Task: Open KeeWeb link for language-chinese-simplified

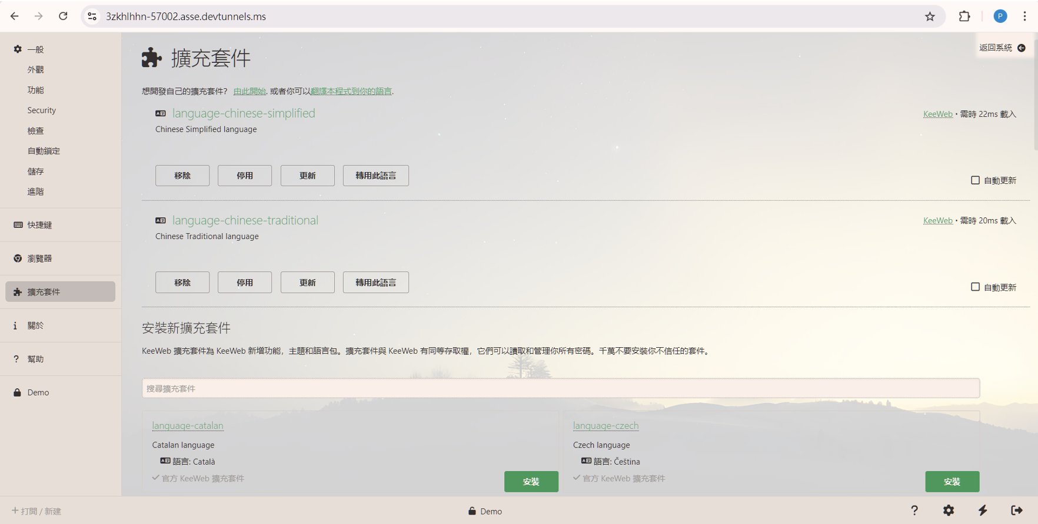Action: click(x=938, y=114)
